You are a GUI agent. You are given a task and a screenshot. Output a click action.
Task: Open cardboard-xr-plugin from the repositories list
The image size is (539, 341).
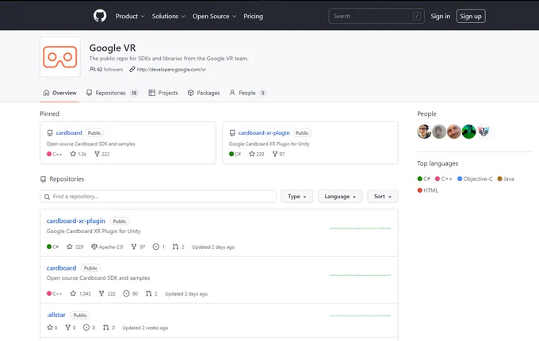[75, 220]
